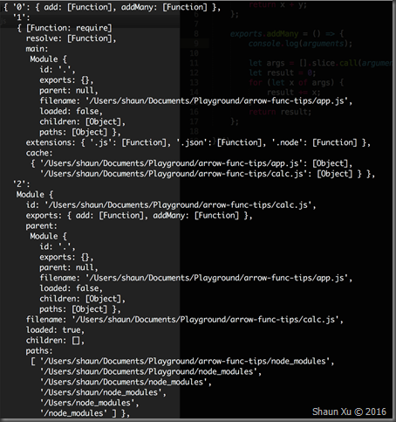This screenshot has height=422, width=396.
Task: Click the 'Shaun Xu © 2016' watermark text
Action: (349, 412)
